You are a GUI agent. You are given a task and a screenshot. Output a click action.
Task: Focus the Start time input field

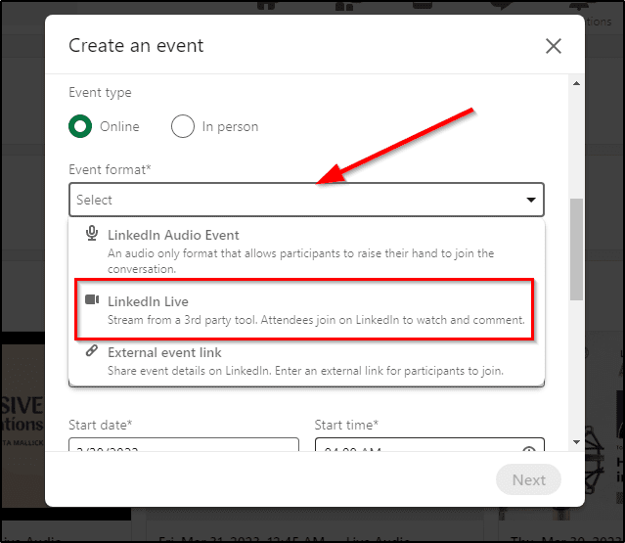[x=429, y=445]
